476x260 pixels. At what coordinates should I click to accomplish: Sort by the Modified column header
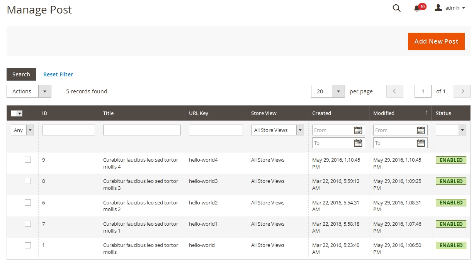click(x=384, y=113)
